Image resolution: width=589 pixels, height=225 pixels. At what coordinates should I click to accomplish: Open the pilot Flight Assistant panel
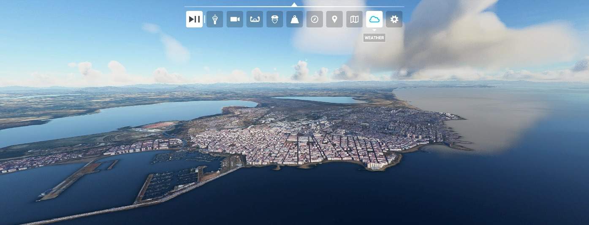[274, 19]
